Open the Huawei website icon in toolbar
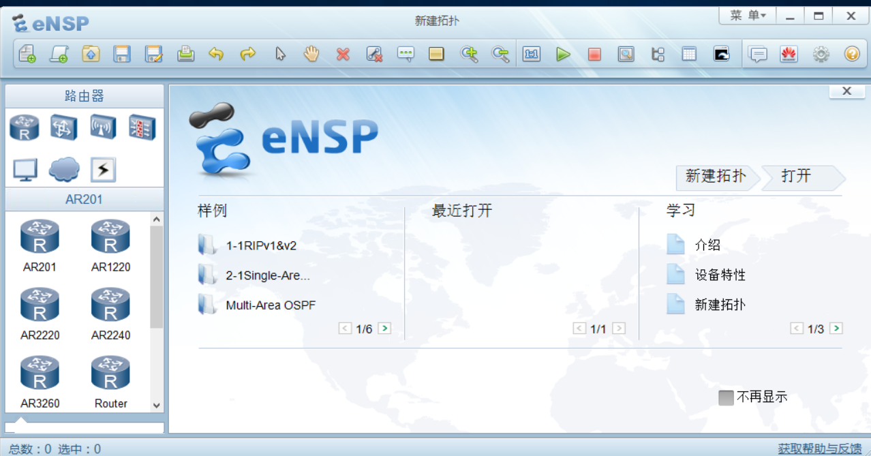The width and height of the screenshot is (871, 456). pyautogui.click(x=789, y=54)
